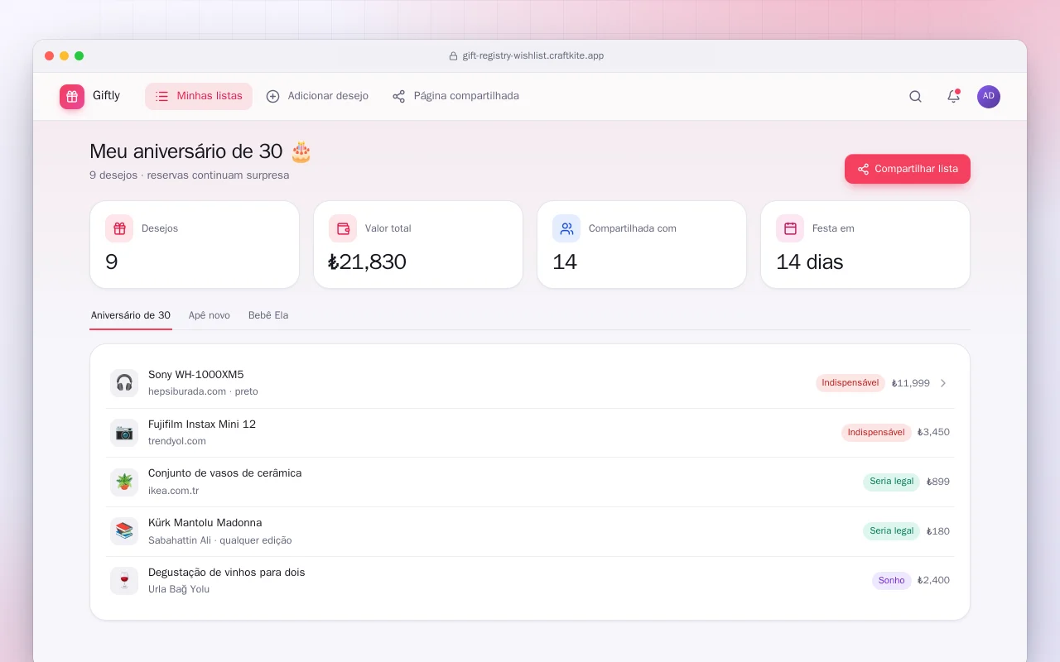The width and height of the screenshot is (1060, 662).
Task: Open the AD user avatar
Action: point(989,96)
